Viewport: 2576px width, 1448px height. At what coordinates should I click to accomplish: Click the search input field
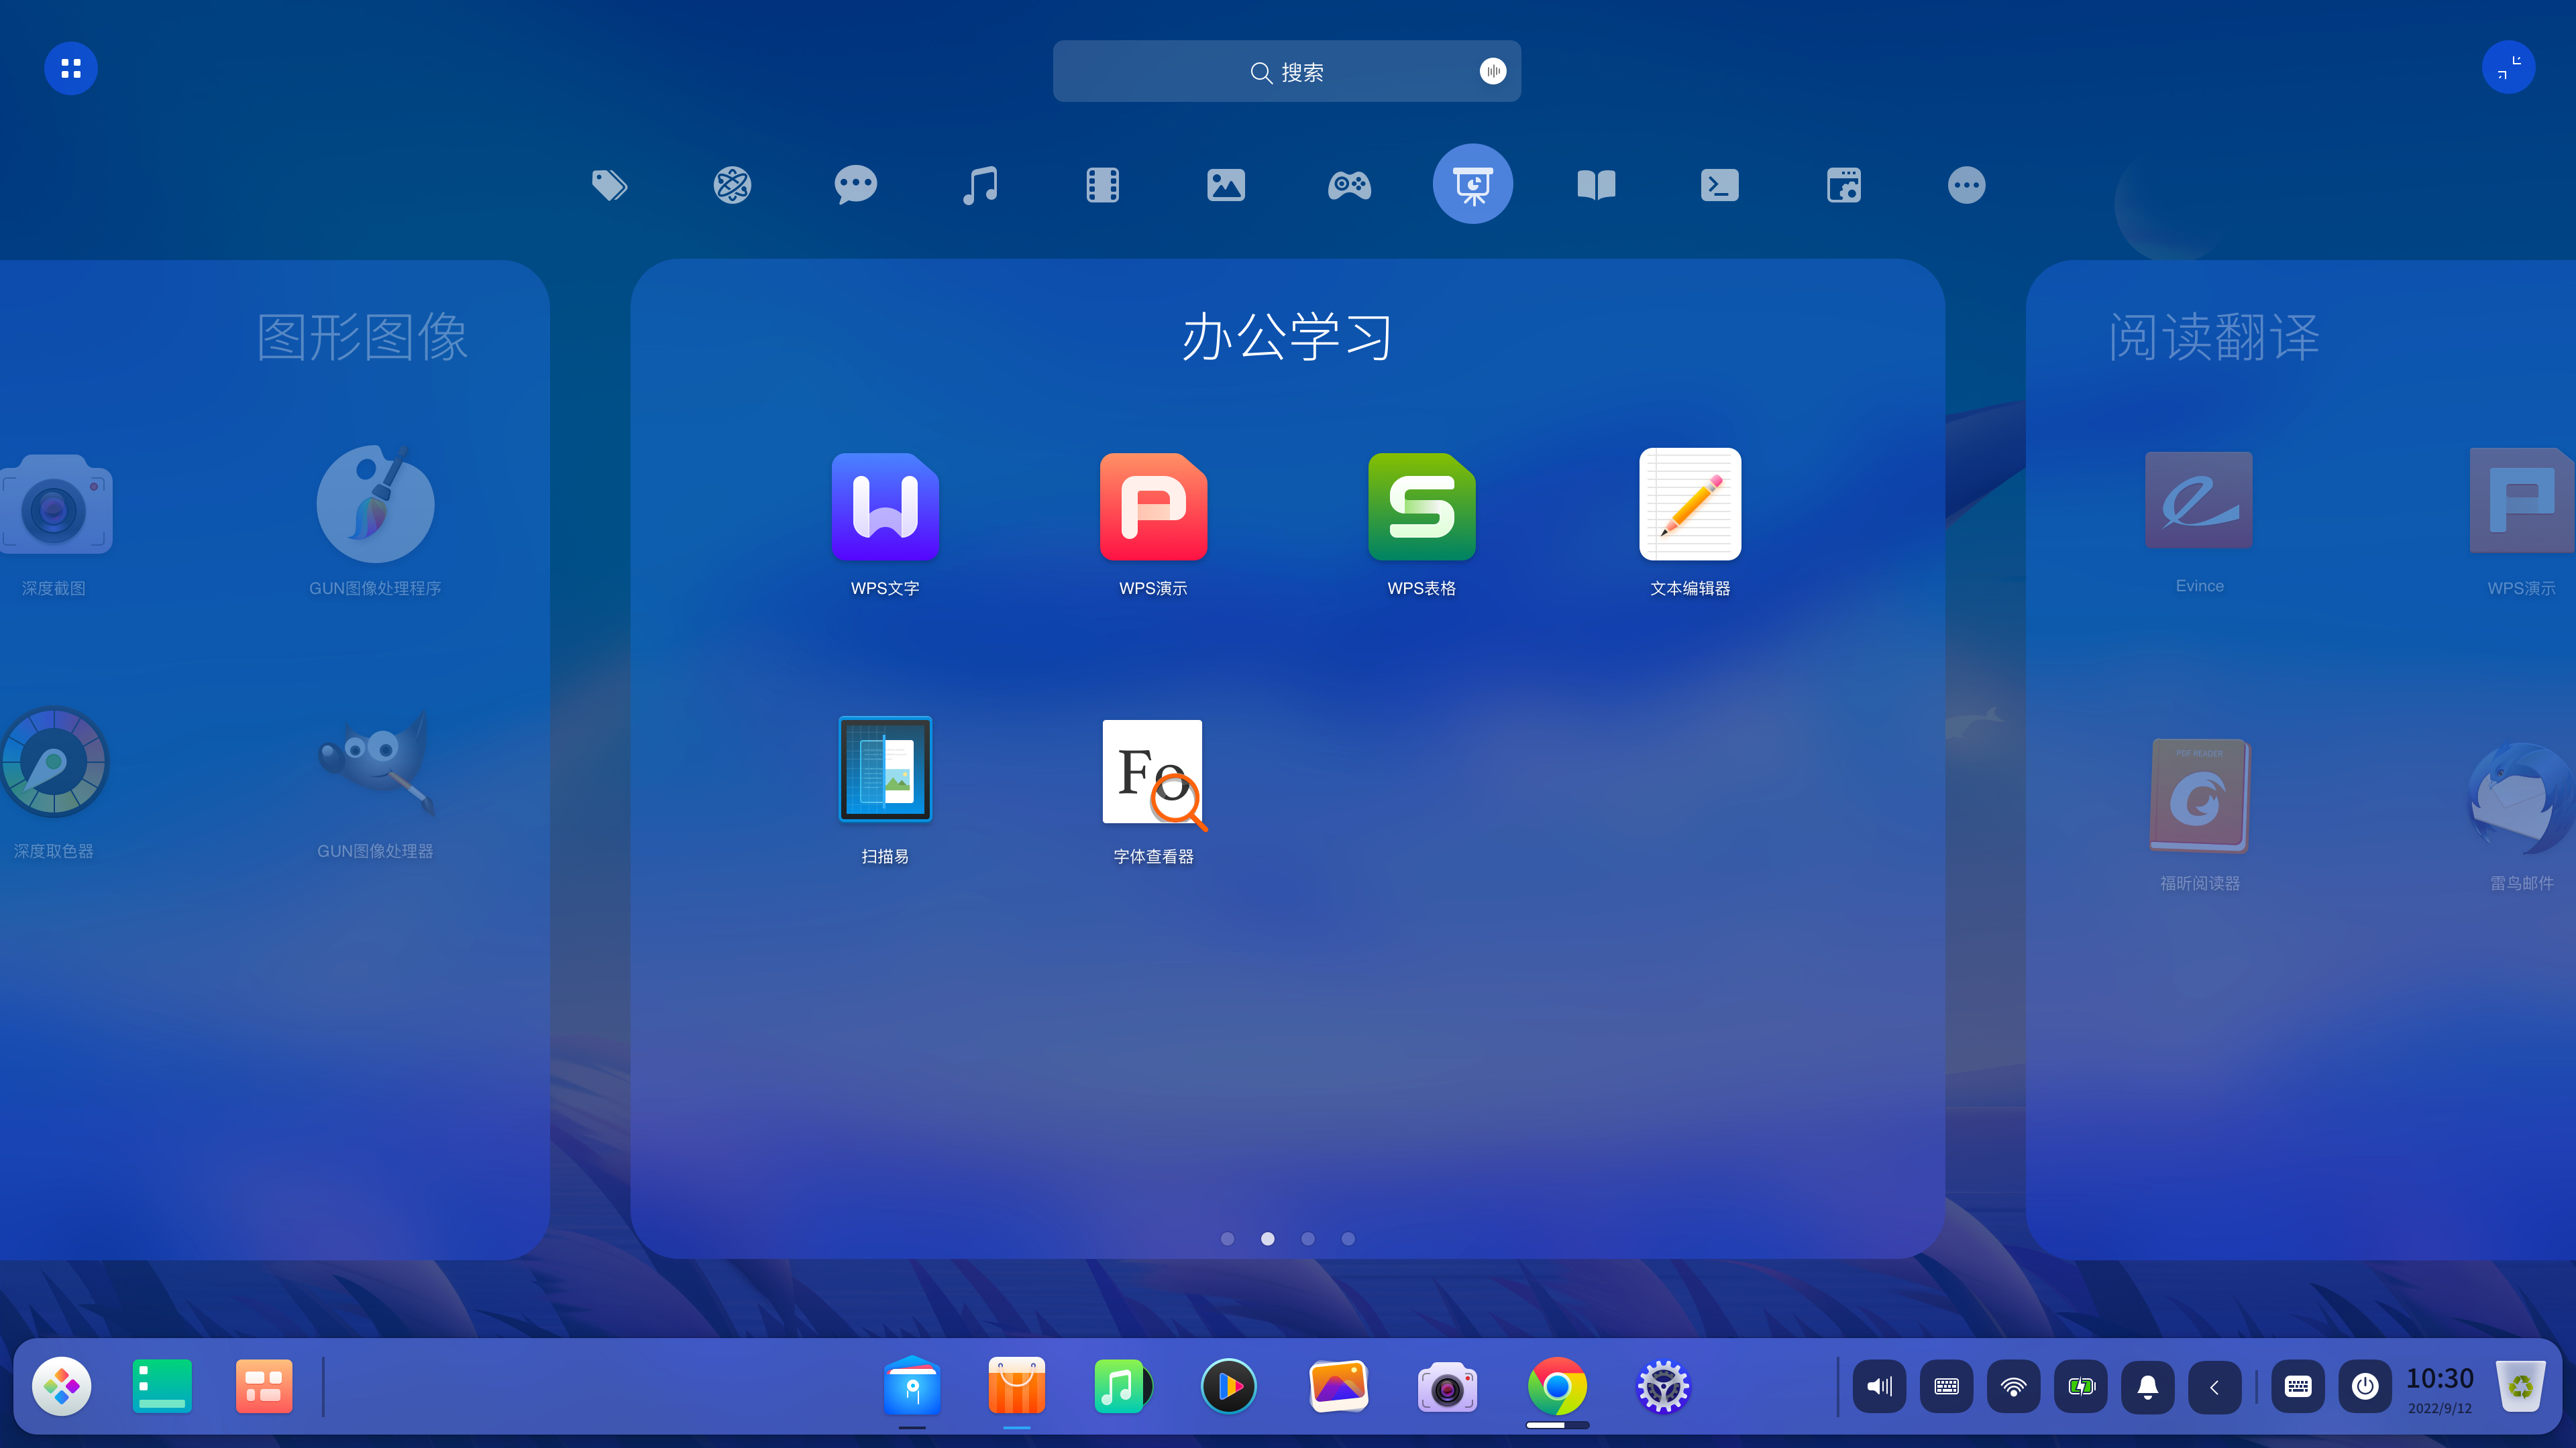1286,72
